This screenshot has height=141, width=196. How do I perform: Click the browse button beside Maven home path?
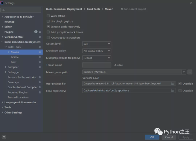(x=190, y=72)
